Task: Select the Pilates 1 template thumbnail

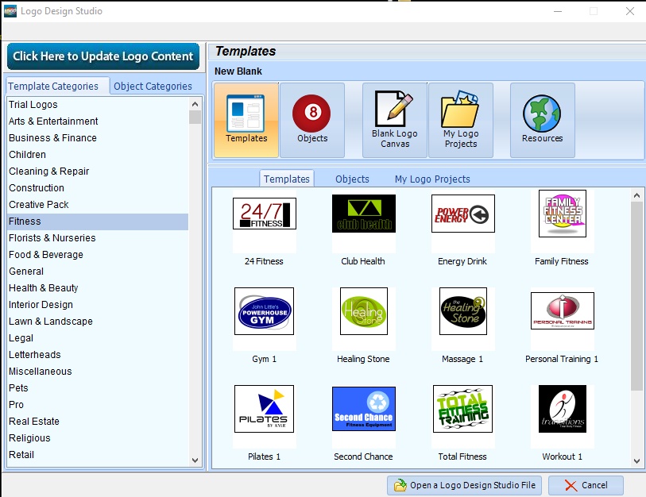Action: 264,409
